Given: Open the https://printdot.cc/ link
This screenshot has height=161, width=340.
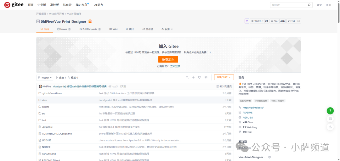Looking at the screenshot, I should pos(253,108).
